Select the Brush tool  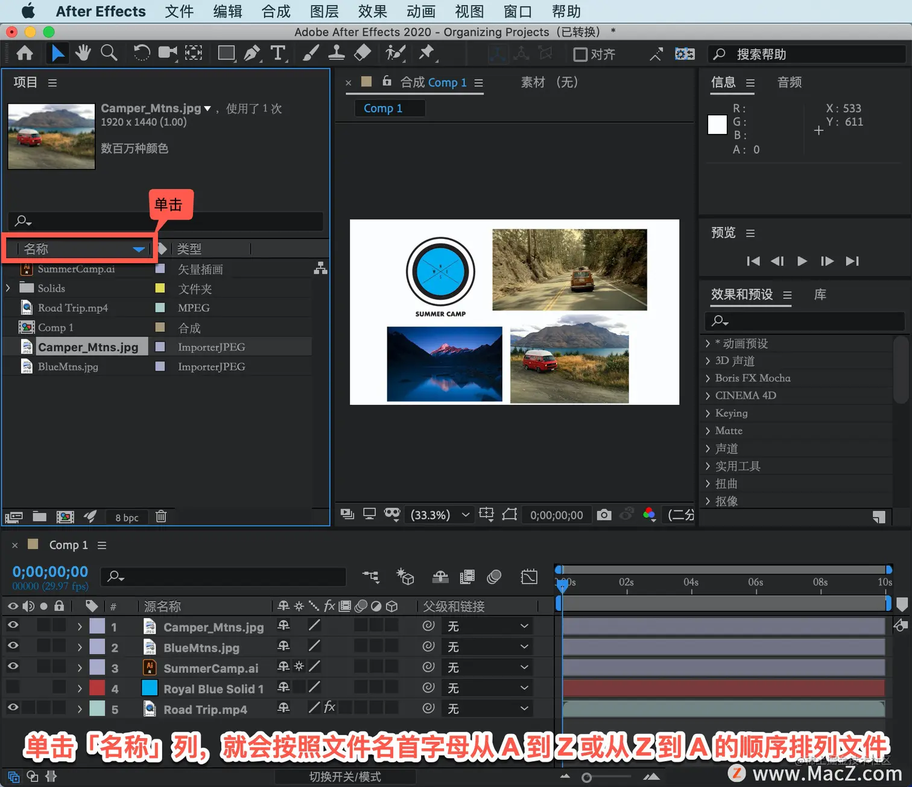310,54
